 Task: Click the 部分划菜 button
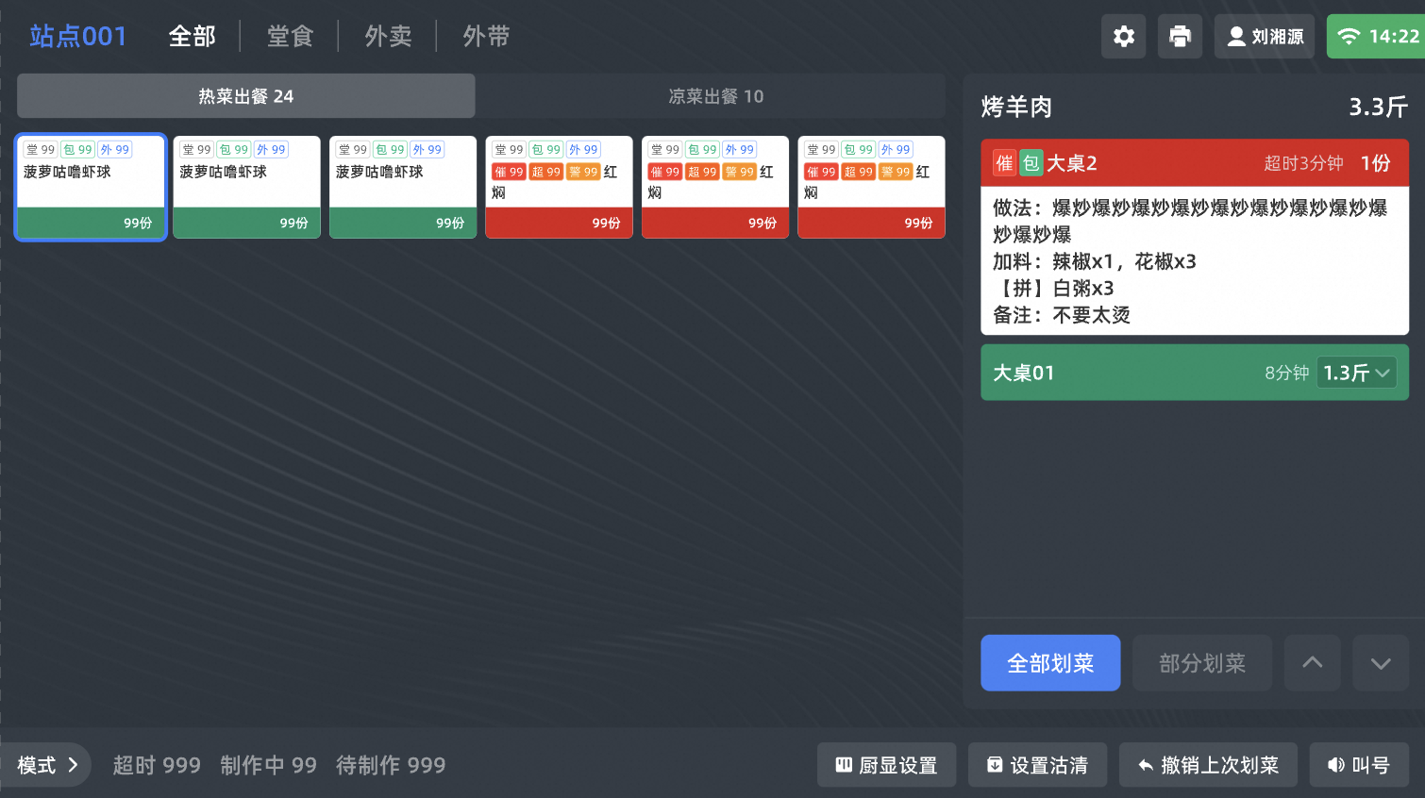coord(1202,663)
